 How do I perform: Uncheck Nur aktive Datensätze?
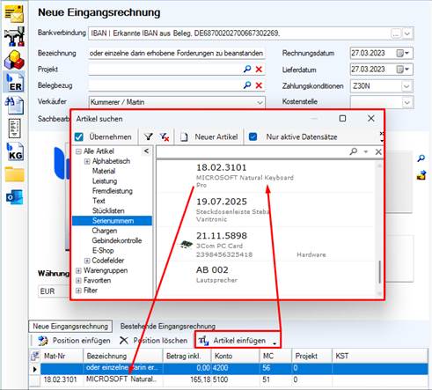click(253, 136)
